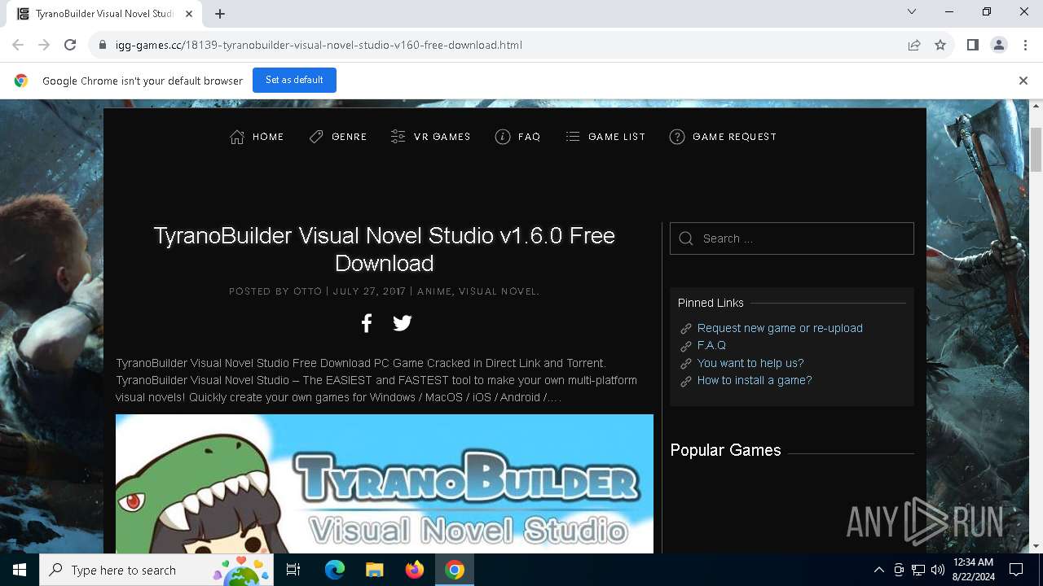Click the share page icon in address bar
Viewport: 1043px width, 586px height.
[914, 45]
